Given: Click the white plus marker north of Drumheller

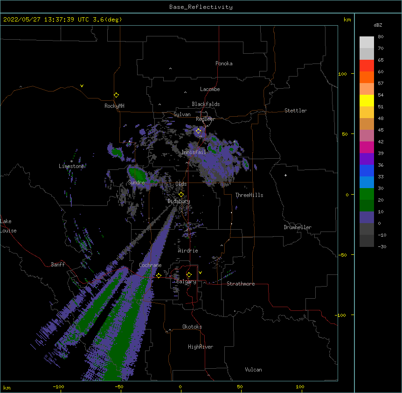Looking at the screenshot, I should click(285, 175).
